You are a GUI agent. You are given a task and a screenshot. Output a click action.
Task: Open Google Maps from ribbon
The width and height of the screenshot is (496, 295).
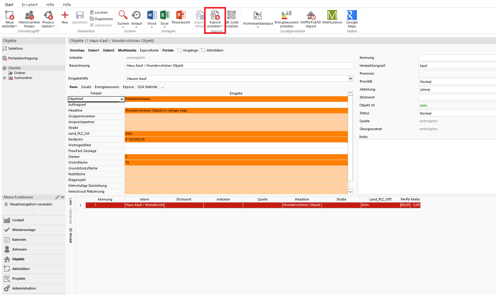click(352, 15)
